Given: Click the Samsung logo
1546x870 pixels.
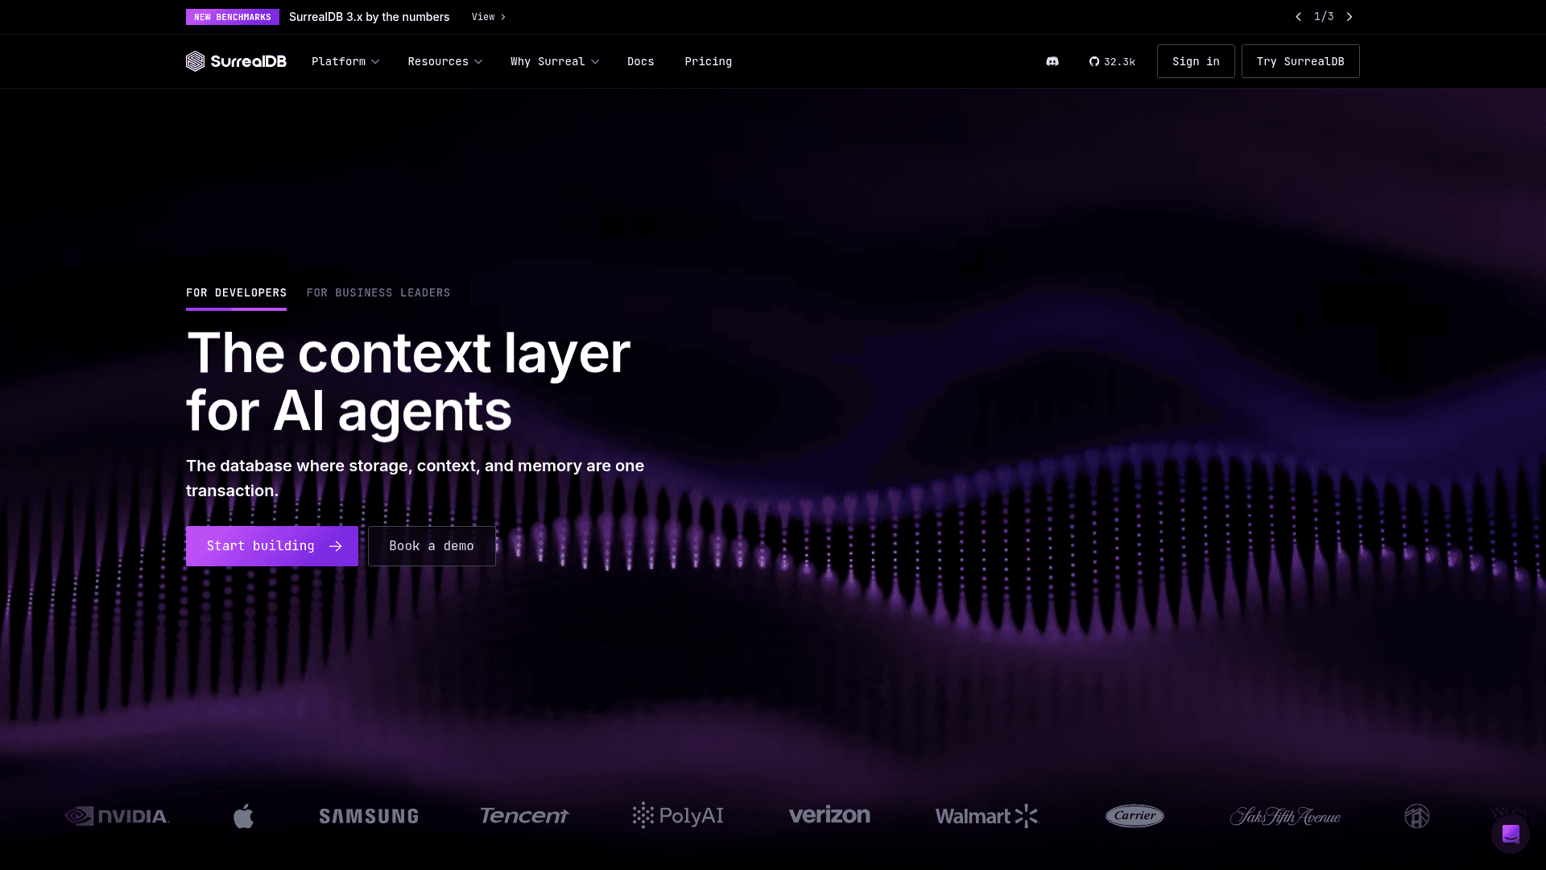Looking at the screenshot, I should tap(369, 816).
